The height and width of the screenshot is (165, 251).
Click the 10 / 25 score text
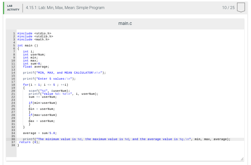pyautogui.click(x=228, y=8)
